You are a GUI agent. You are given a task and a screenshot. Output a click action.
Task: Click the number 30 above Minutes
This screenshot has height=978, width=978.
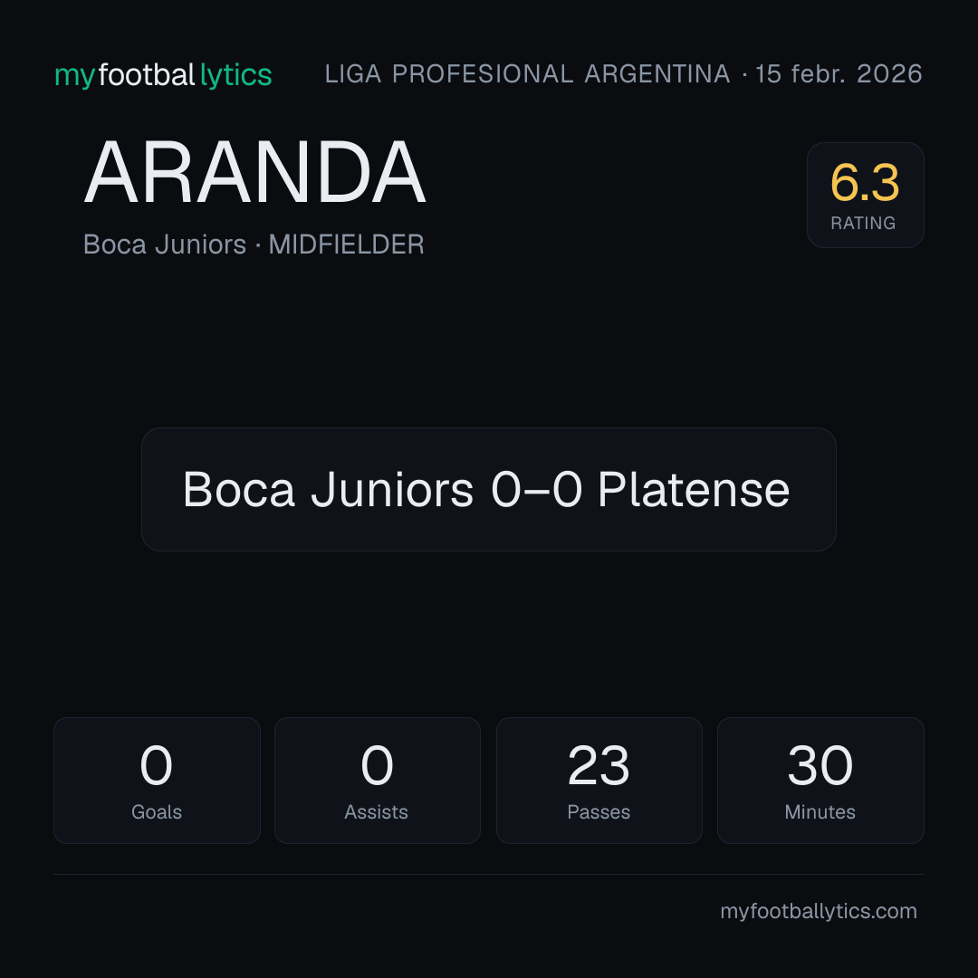pyautogui.click(x=820, y=765)
